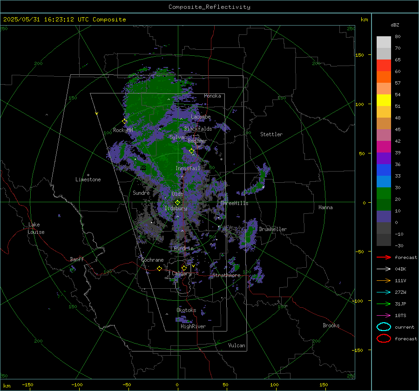Click the RockyMH label
This screenshot has width=419, height=391.
pos(123,130)
